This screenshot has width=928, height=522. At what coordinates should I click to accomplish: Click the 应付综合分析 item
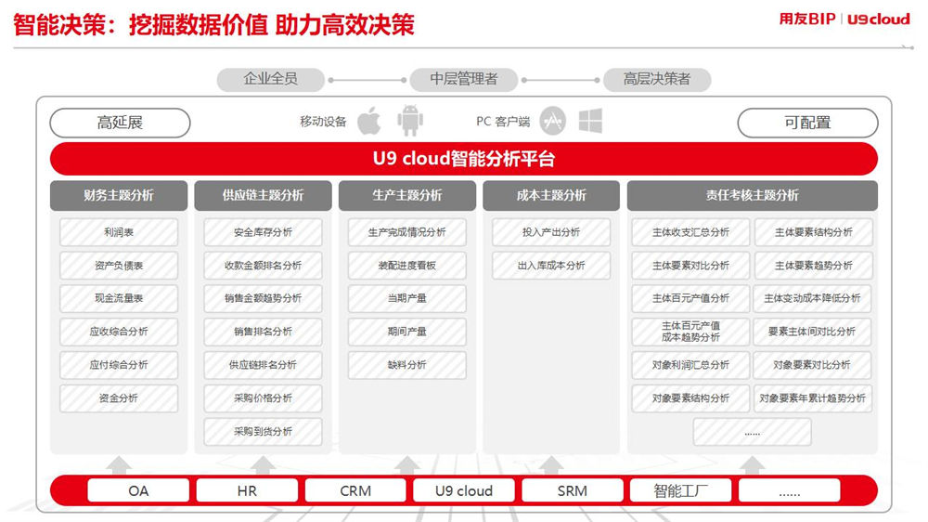pyautogui.click(x=119, y=365)
